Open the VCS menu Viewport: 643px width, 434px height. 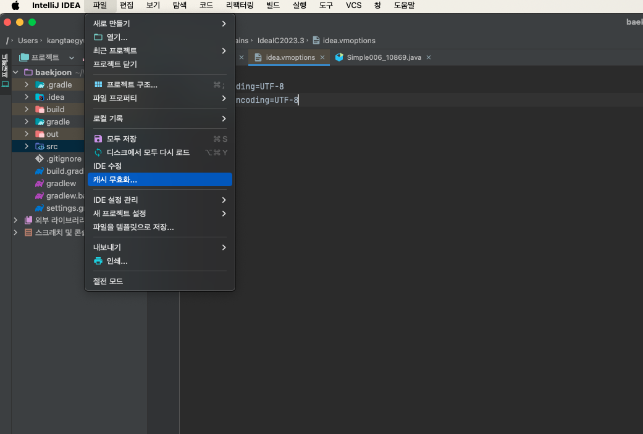[353, 6]
